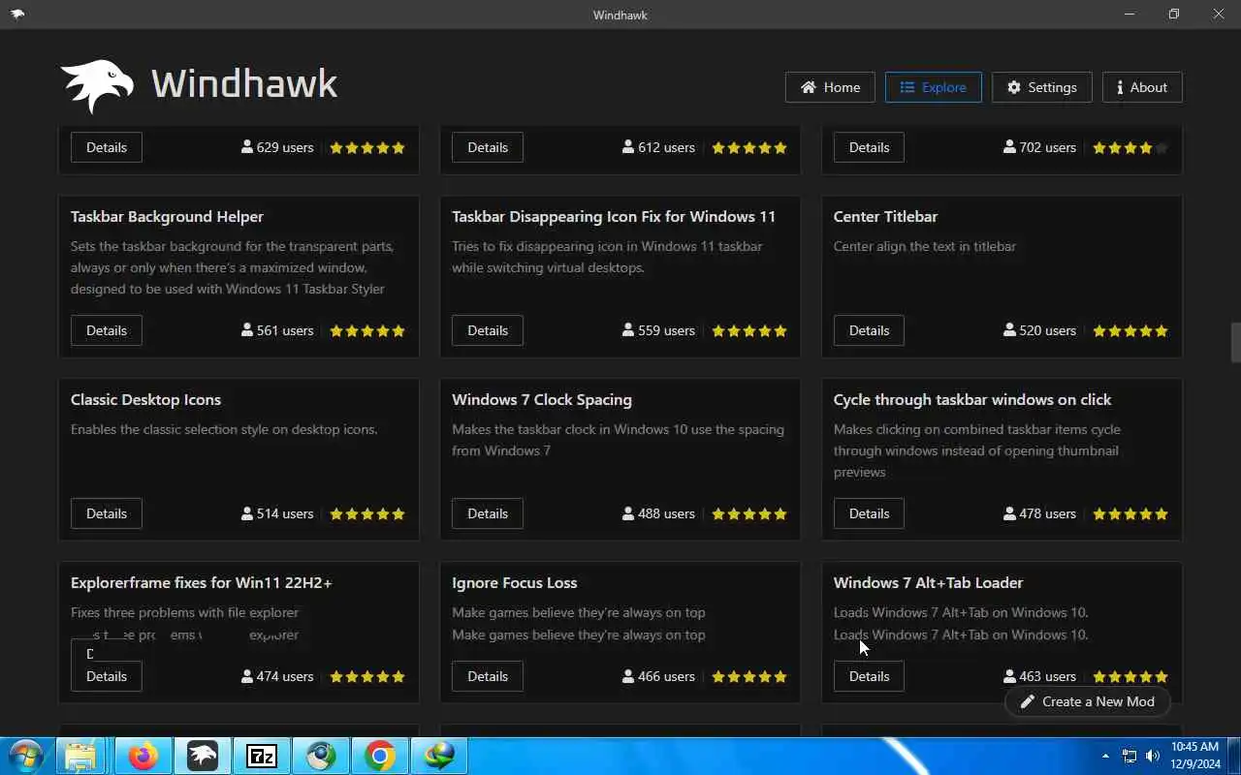The width and height of the screenshot is (1241, 775).
Task: Click the Windows 7 Clock Spacing title
Action: (542, 399)
